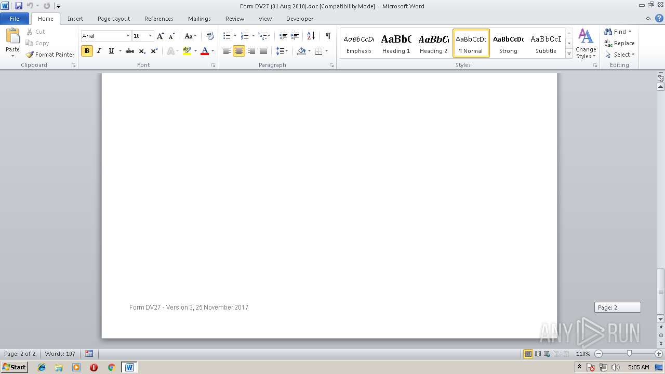
Task: Toggle Show/Hide paragraph marks
Action: (328, 36)
